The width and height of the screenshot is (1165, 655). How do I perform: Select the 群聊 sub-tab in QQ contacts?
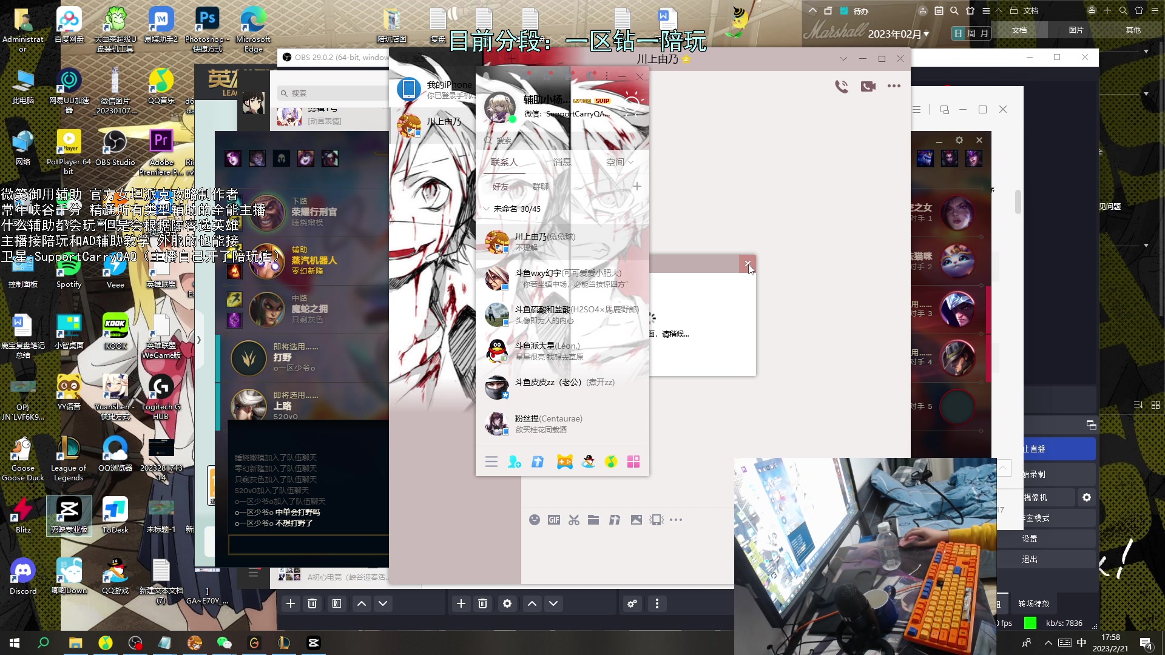(x=540, y=187)
